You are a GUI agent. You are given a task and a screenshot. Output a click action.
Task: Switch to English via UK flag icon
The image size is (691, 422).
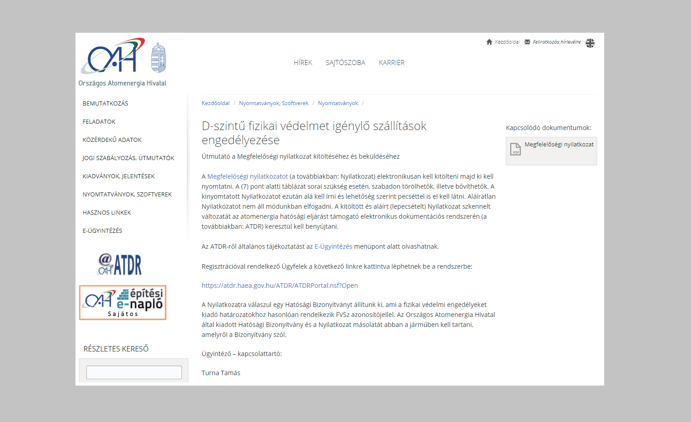pyautogui.click(x=590, y=43)
